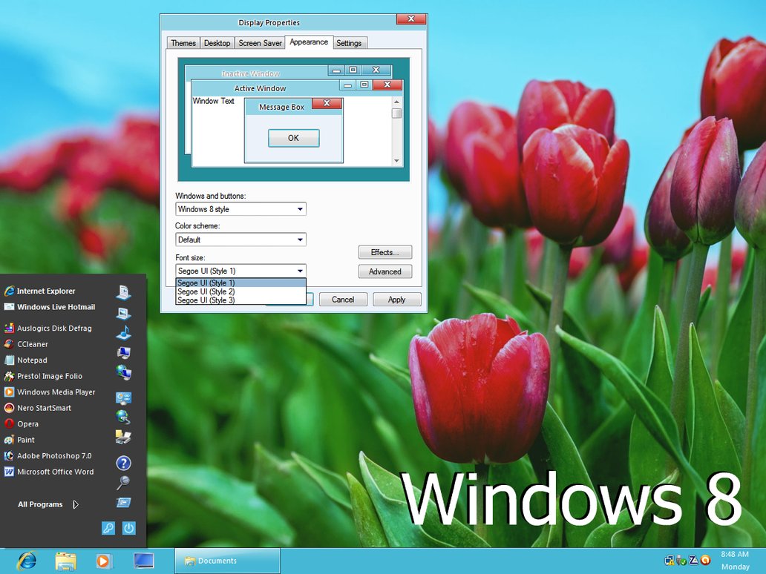Open Internet Explorer from the start menu
Screen dimensions: 766x574
point(45,291)
